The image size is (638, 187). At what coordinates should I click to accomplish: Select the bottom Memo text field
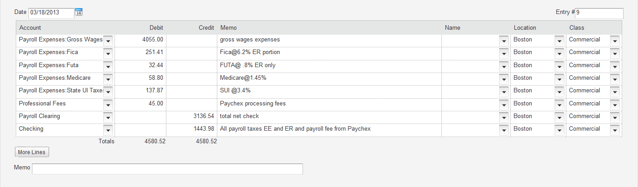click(167, 169)
